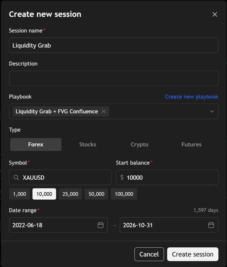Open the start date calendar picker icon
The height and width of the screenshot is (267, 227).
(x=101, y=225)
